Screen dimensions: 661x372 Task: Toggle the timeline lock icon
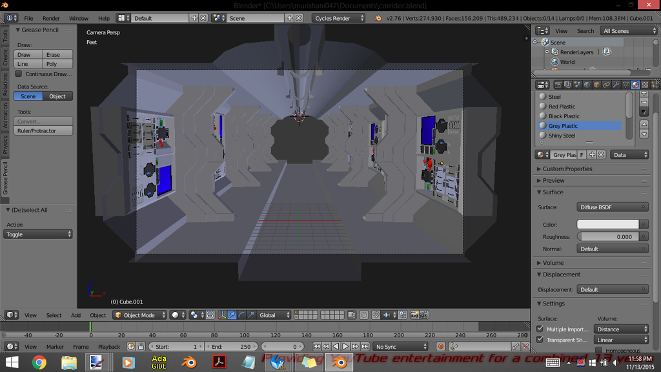pyautogui.click(x=141, y=347)
